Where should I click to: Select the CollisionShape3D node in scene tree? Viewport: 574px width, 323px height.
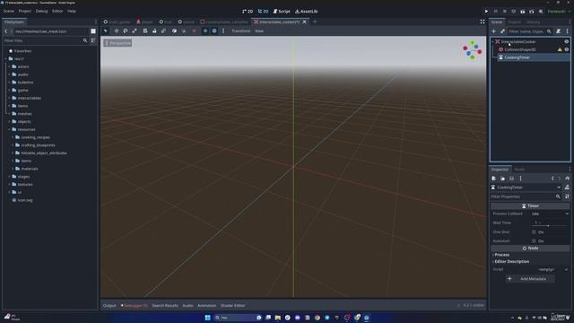pos(520,49)
